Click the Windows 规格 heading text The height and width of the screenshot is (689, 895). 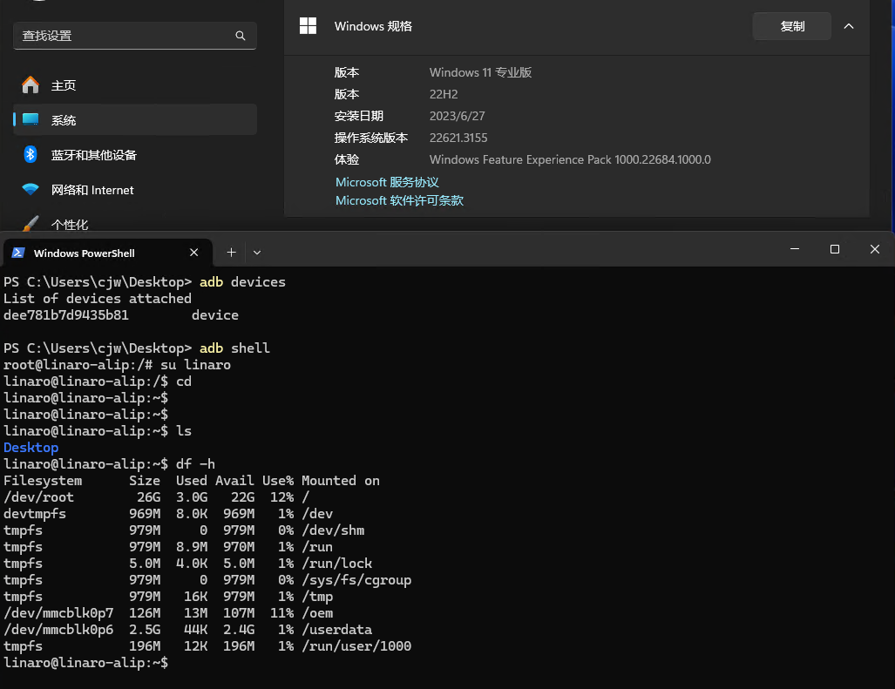click(373, 26)
